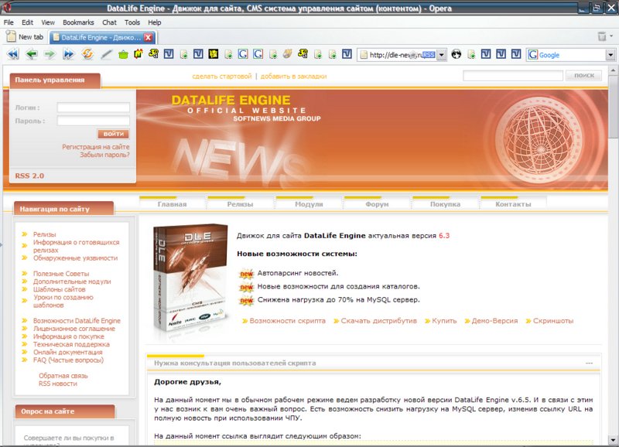The height and width of the screenshot is (447, 619).
Task: Click the Скачать дистрибутив link
Action: click(x=378, y=321)
